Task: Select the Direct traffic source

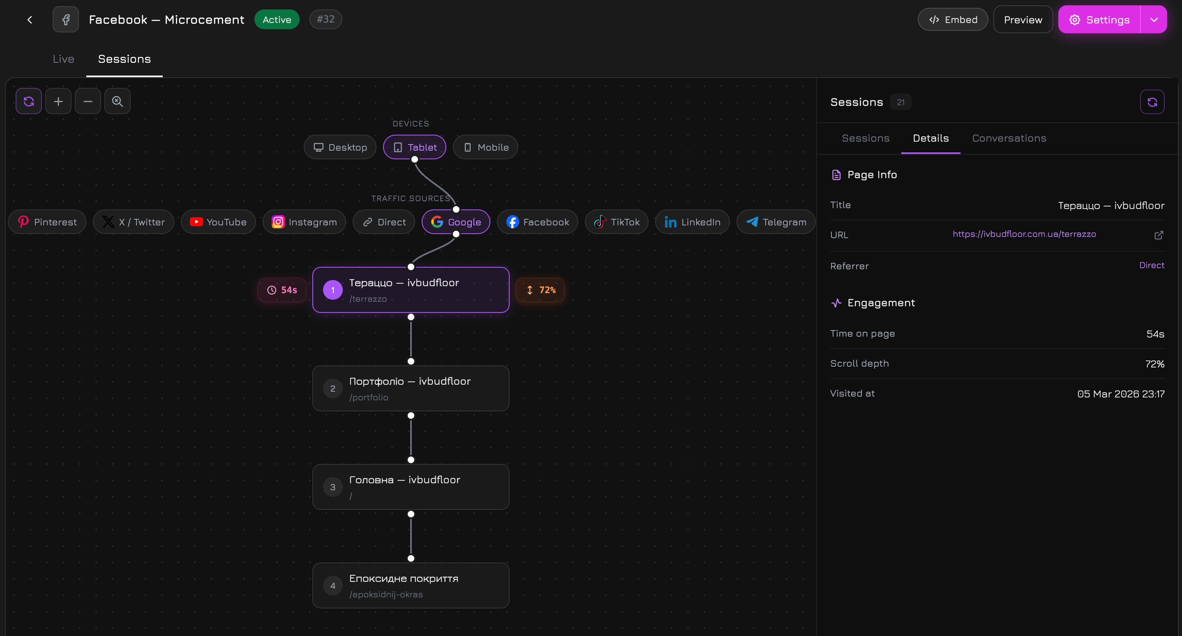Action: point(384,222)
